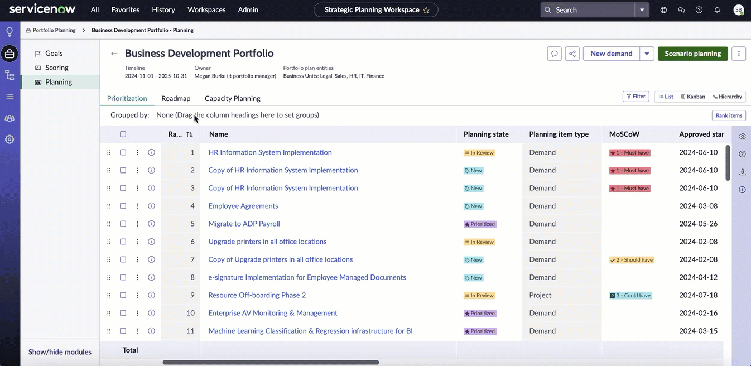Check the box for Migrate to ADP Payroll

click(x=123, y=224)
